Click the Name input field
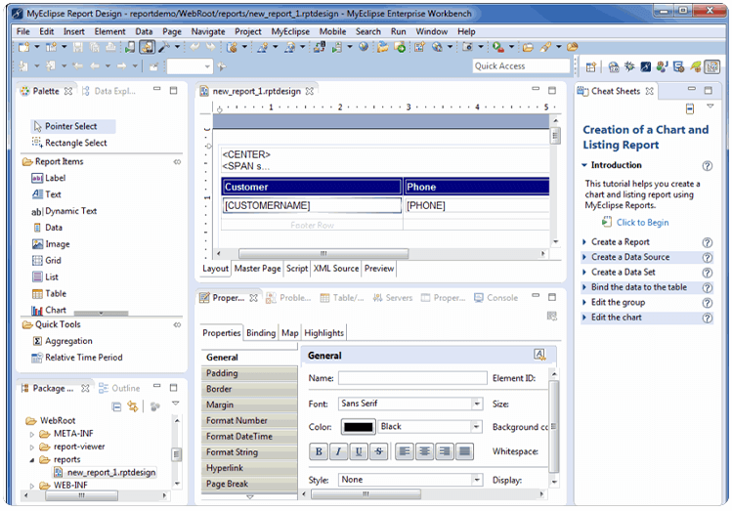 click(412, 378)
